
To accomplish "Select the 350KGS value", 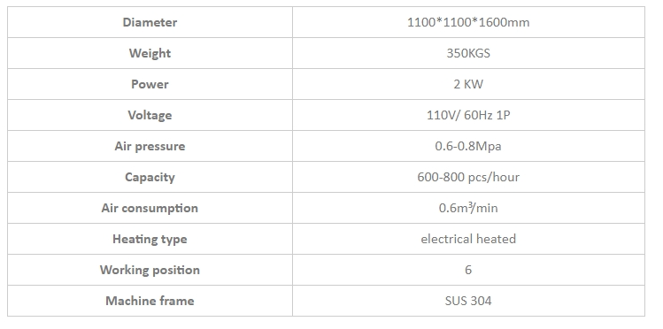I will [468, 53].
